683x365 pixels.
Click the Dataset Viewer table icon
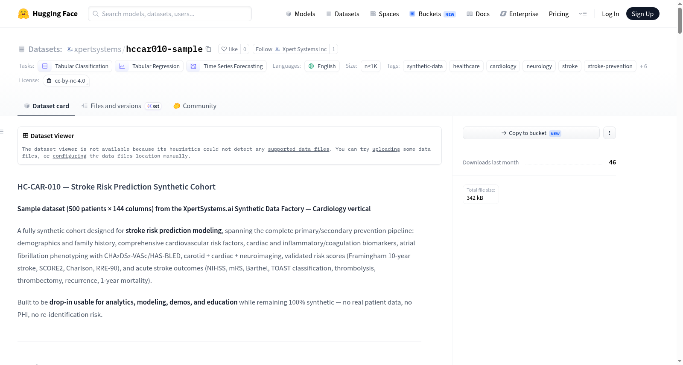click(x=26, y=135)
